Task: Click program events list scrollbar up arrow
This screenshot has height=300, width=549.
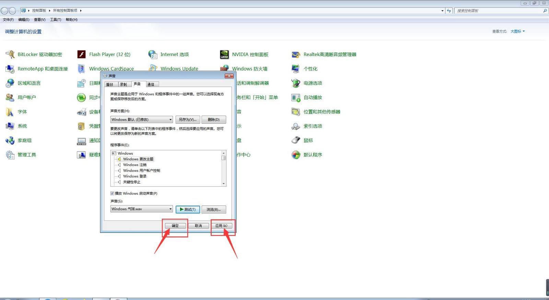Action: pyautogui.click(x=224, y=153)
